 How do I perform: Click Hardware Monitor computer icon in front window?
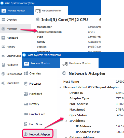[x=65, y=64]
